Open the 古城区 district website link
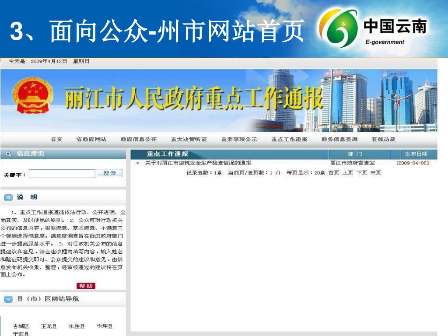This screenshot has height=336, width=448. [x=21, y=326]
